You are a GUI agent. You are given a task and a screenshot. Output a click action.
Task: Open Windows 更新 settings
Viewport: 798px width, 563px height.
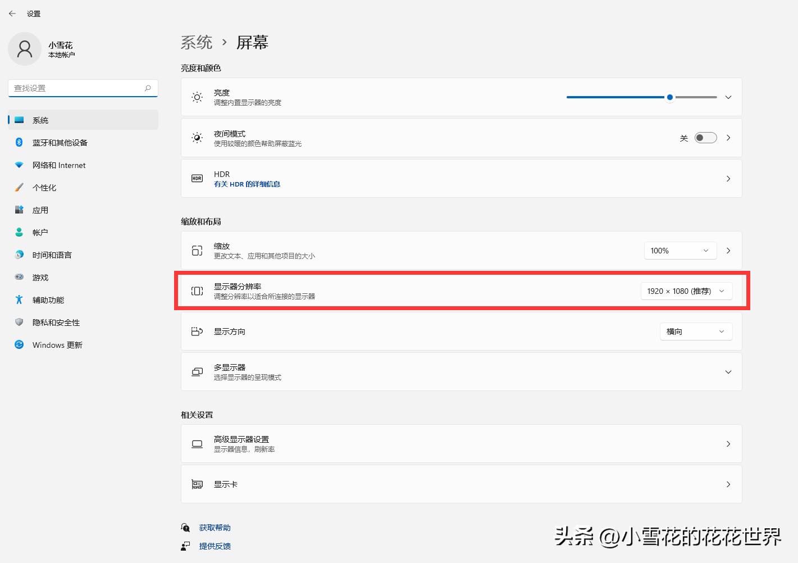(x=83, y=345)
